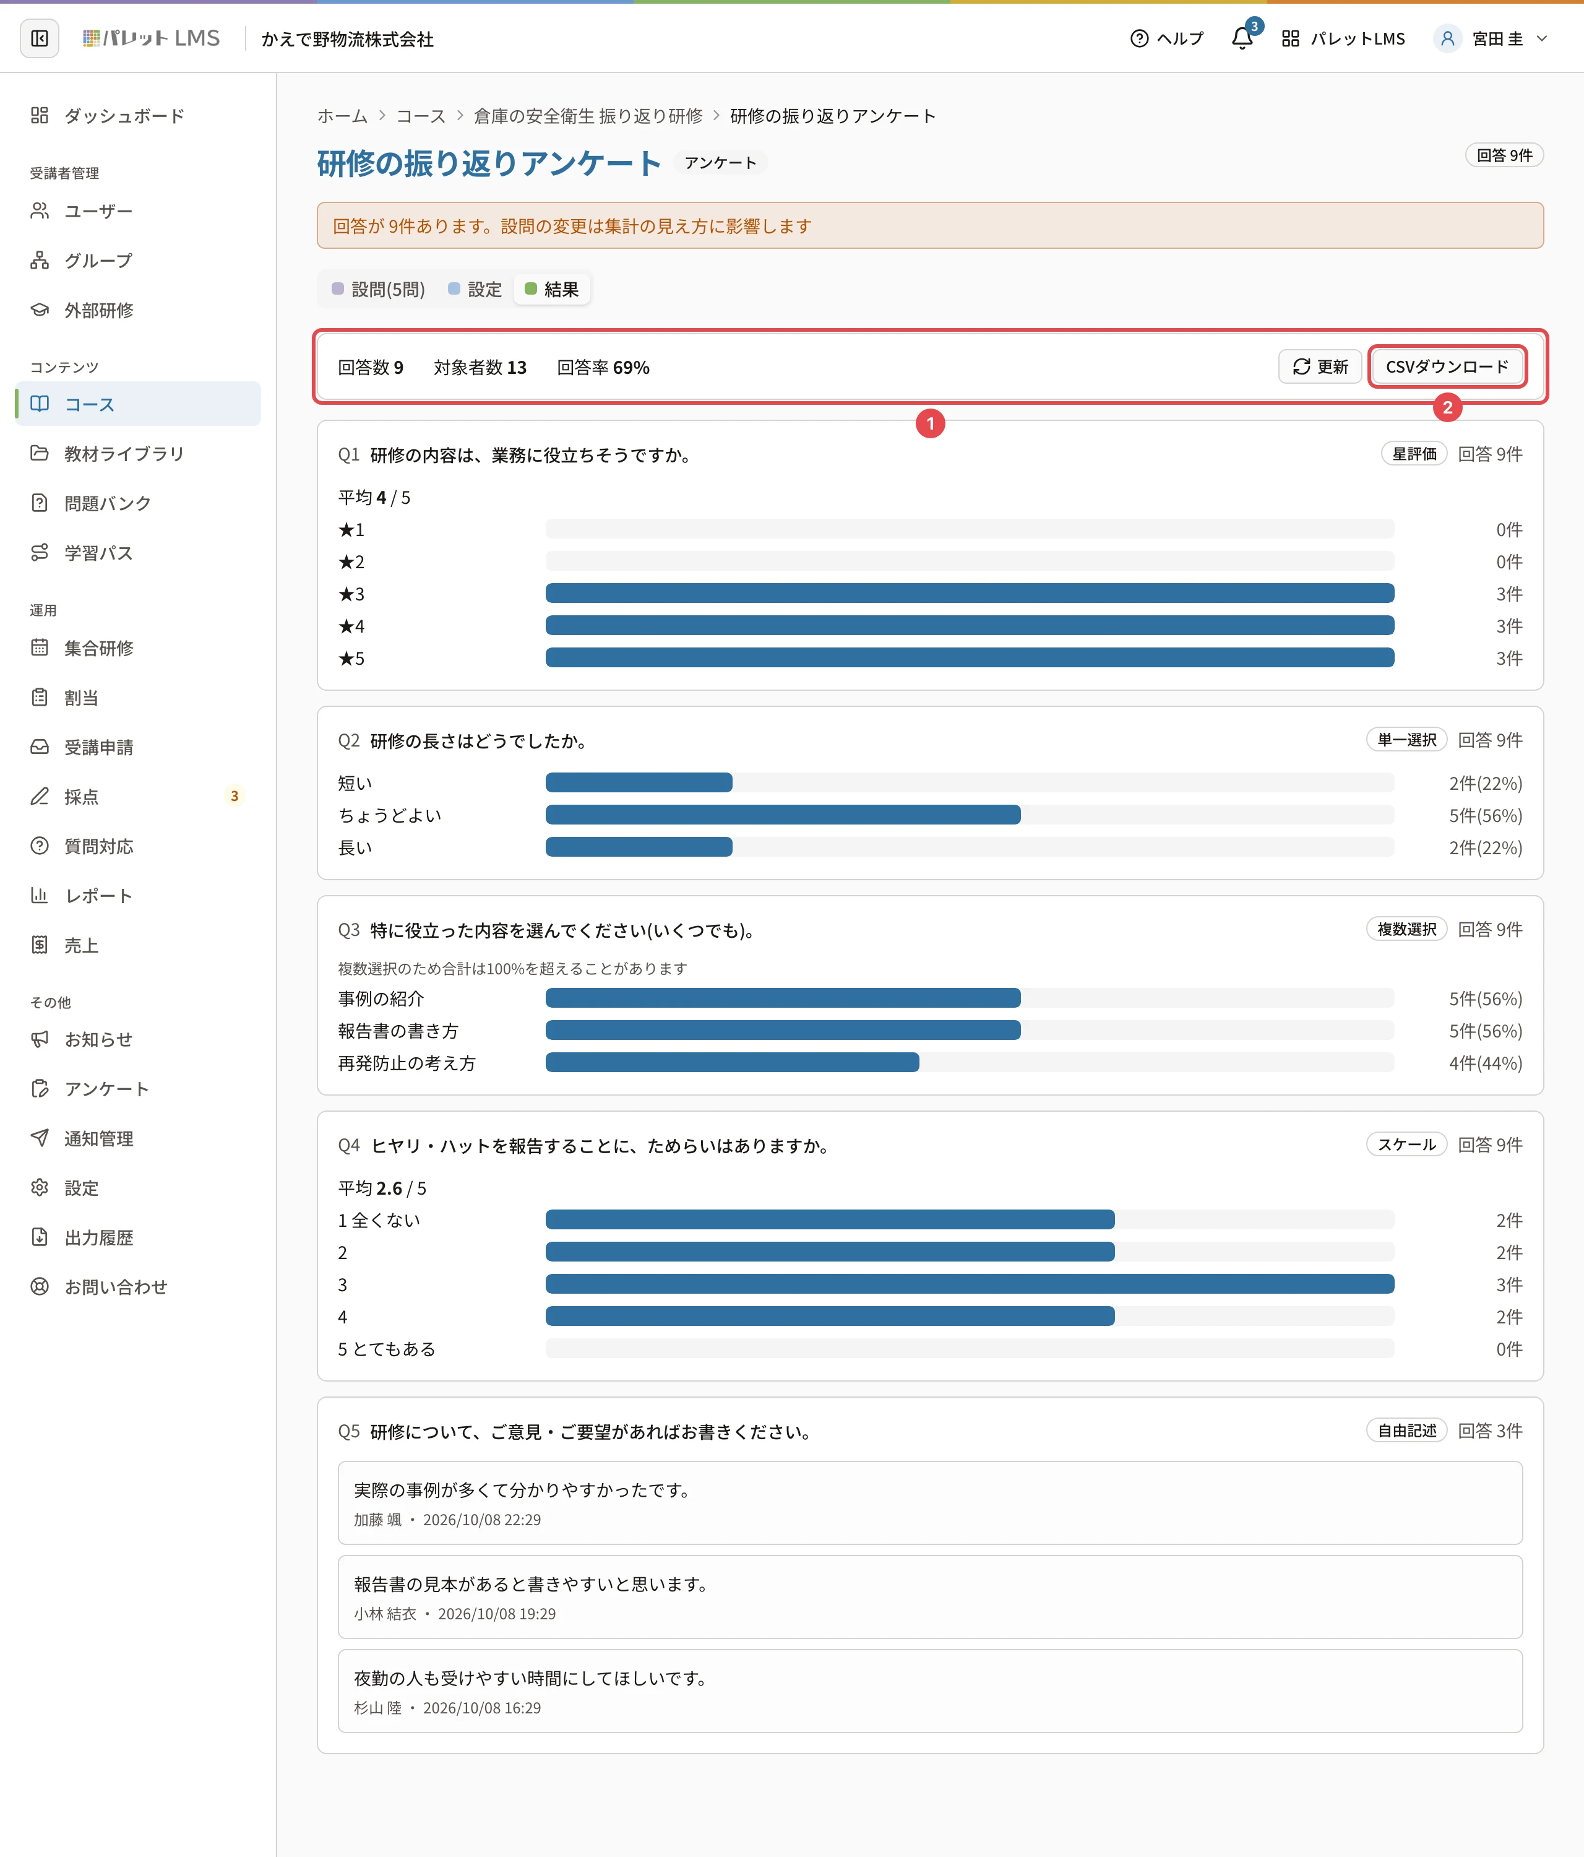Click the ★3 progress bar in Q1
Viewport: 1584px width, 1857px height.
[x=970, y=593]
